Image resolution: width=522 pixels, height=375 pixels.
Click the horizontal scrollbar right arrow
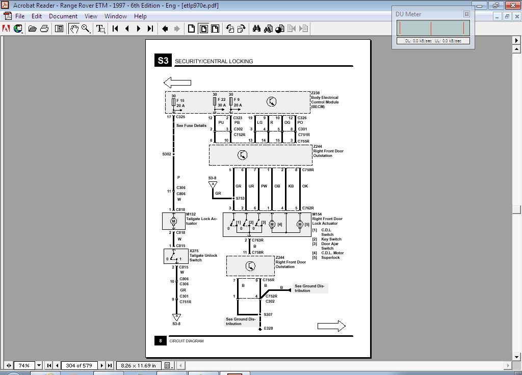(508, 365)
